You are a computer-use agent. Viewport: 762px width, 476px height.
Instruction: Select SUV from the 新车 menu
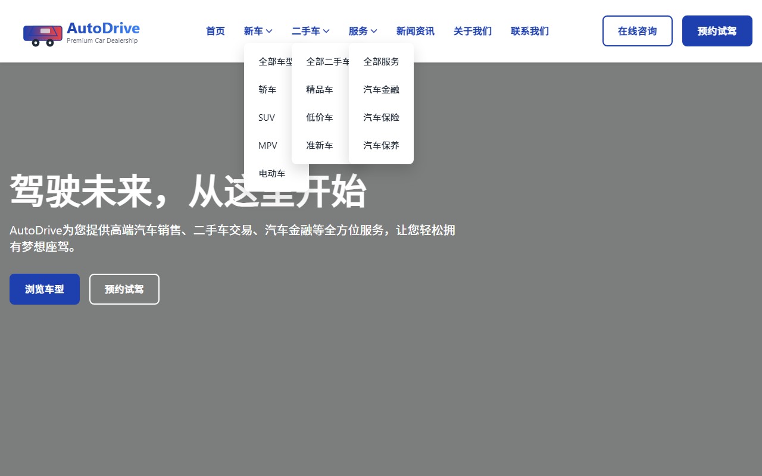266,118
